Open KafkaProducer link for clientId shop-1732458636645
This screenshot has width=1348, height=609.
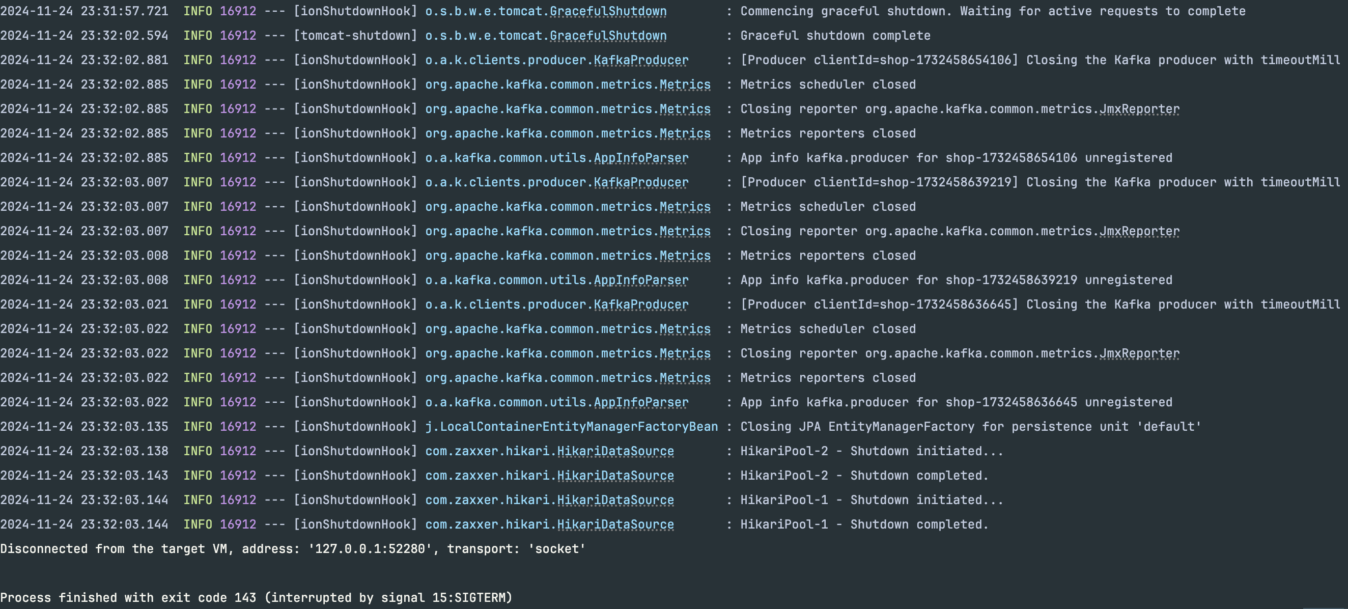tap(640, 304)
